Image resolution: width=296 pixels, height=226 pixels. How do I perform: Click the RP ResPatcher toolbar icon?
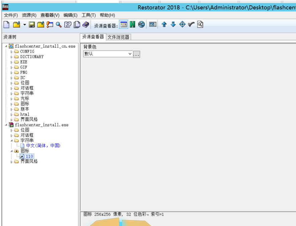click(x=67, y=24)
